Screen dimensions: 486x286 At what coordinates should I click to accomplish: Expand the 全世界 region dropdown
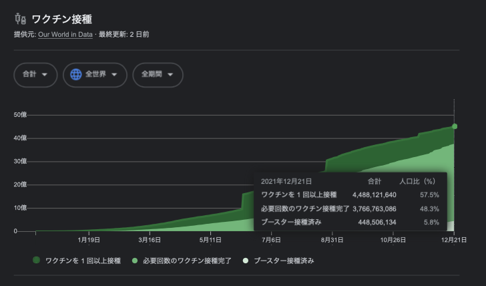pos(95,75)
